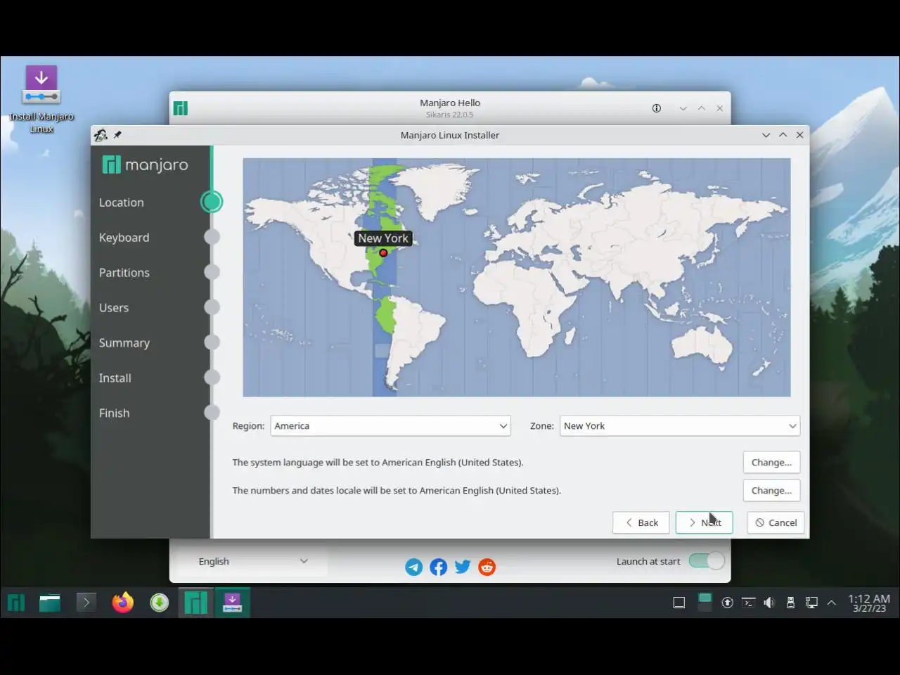
Task: Open the network connections tray icon
Action: [x=811, y=603]
